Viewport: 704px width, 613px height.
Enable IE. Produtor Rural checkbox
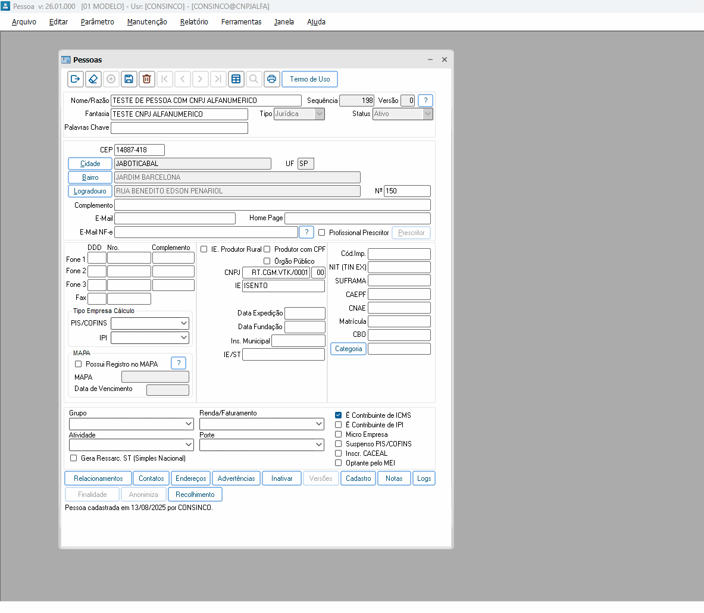click(x=204, y=249)
